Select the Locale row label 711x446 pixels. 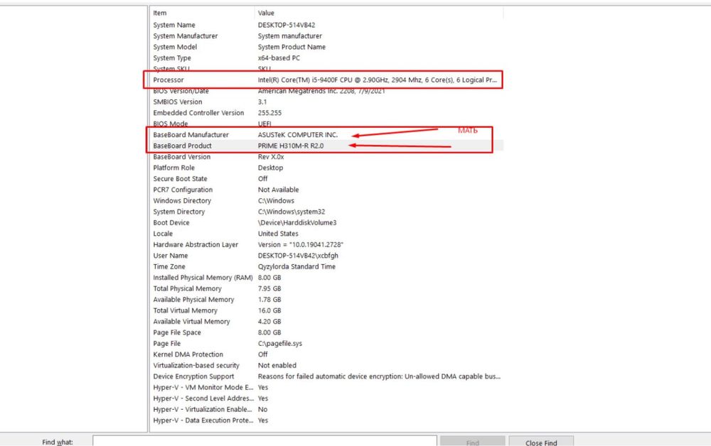[163, 234]
